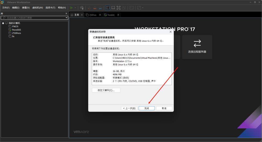The height and width of the screenshot is (142, 262).
Task: Close the library panel with its X
Action: tap(66, 13)
